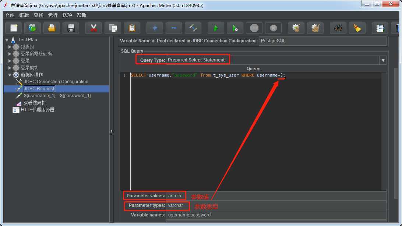Maximize the JMeter window
The image size is (402, 226).
377,4
